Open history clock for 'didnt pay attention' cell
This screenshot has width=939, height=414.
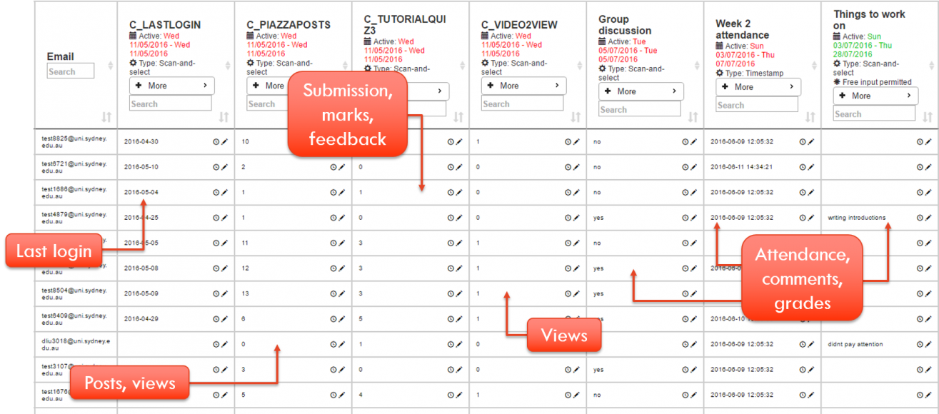tap(919, 344)
